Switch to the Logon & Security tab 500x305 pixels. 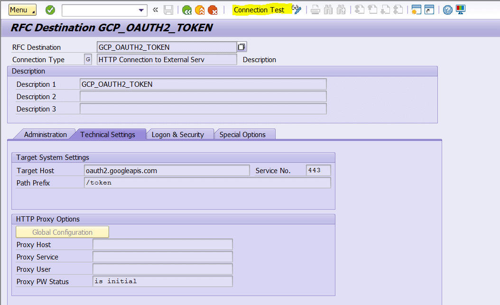coord(180,134)
